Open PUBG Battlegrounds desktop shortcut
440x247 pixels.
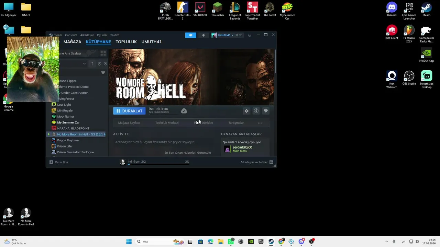[165, 11]
